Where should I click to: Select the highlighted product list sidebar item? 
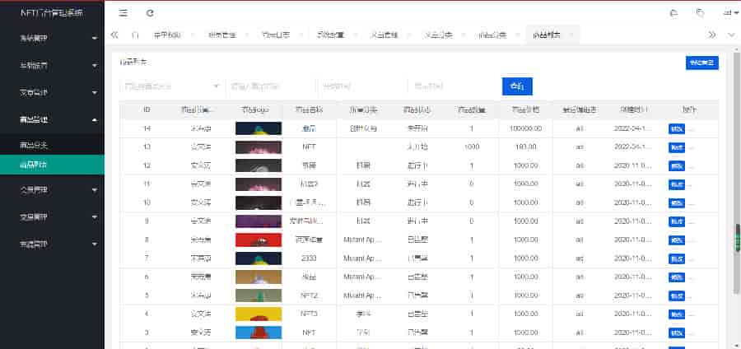tap(35, 165)
